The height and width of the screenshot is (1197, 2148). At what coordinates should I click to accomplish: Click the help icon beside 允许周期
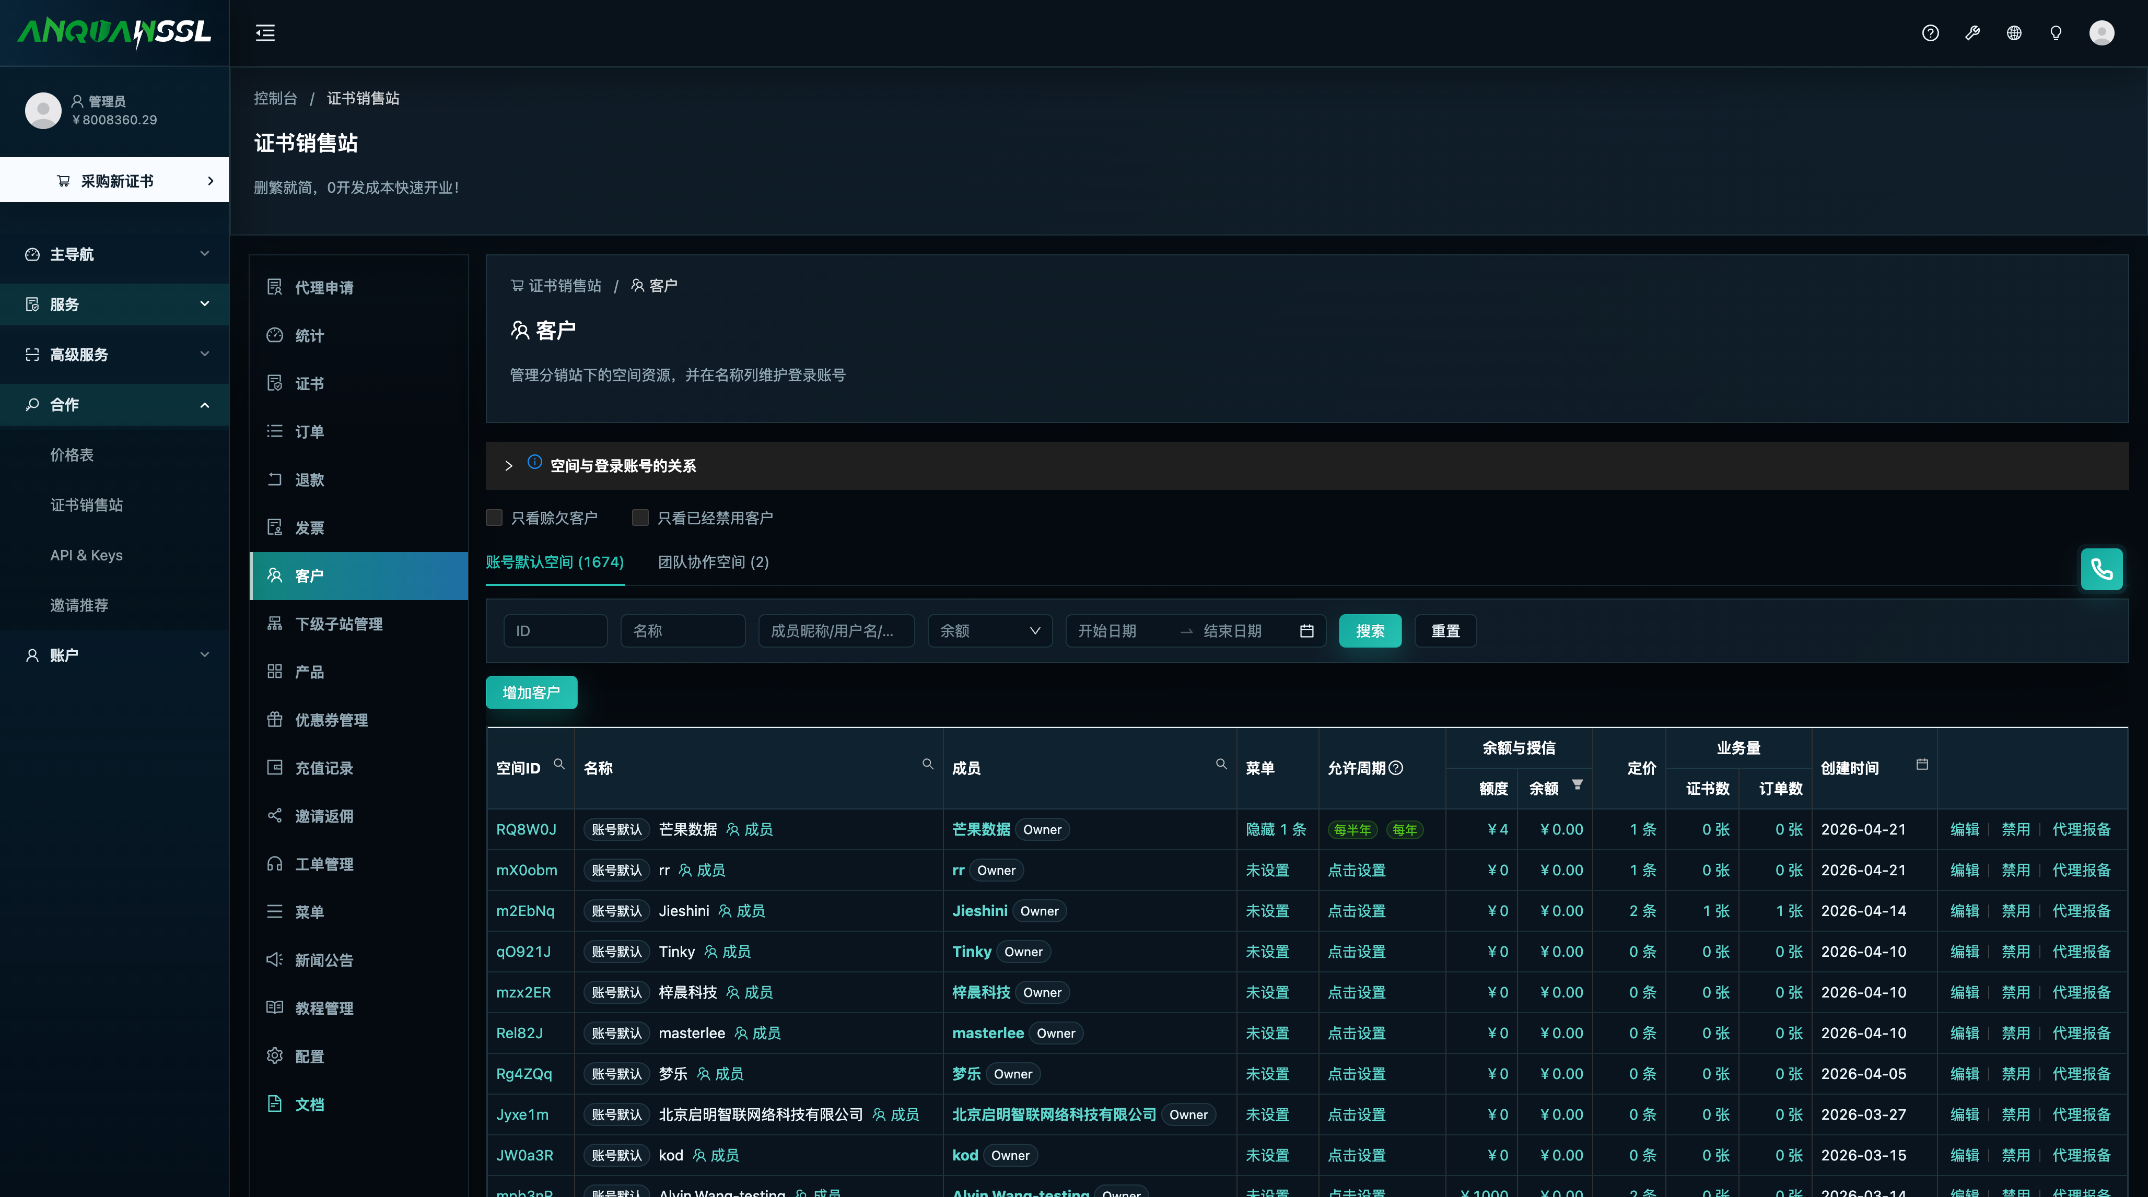[x=1396, y=769]
